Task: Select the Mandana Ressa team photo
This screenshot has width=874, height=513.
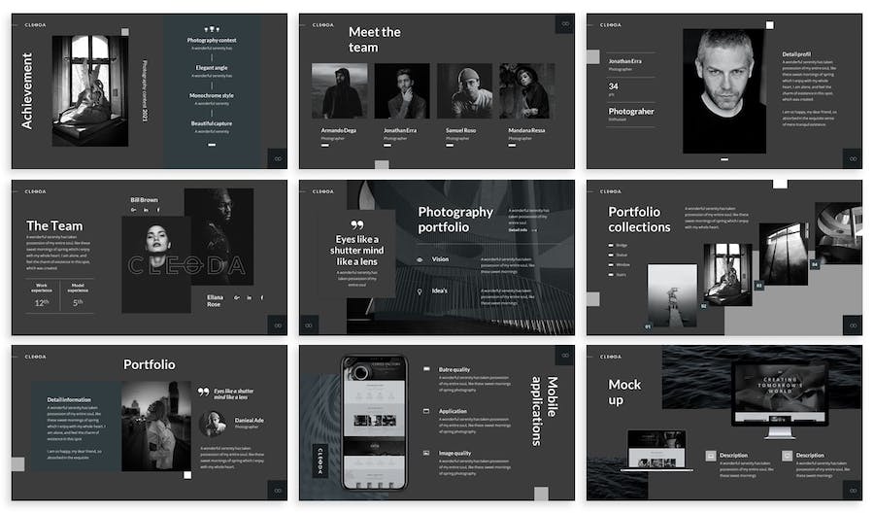Action: tap(527, 91)
